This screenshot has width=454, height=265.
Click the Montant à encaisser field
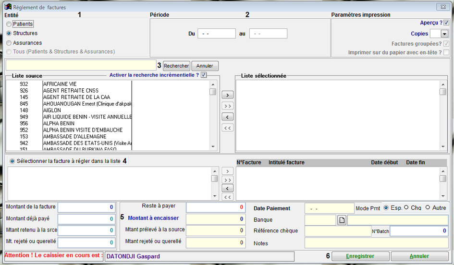point(216,218)
